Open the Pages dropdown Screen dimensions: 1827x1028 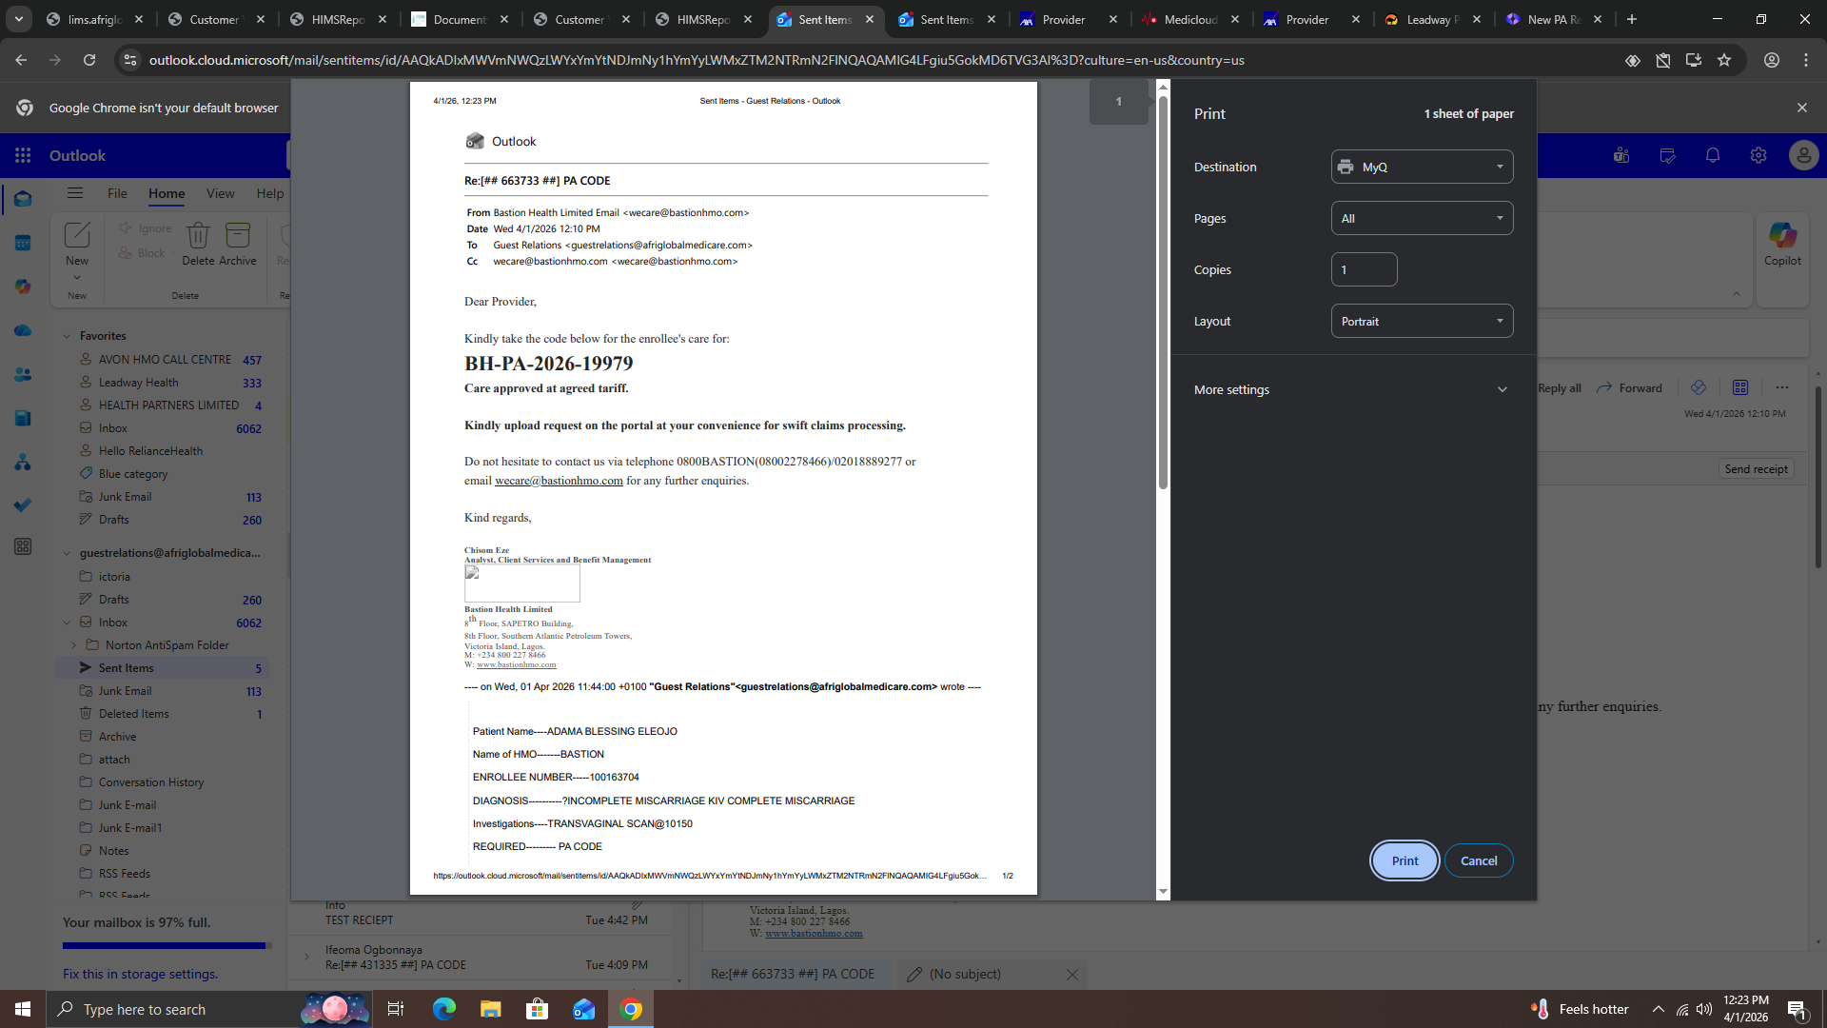pos(1422,218)
